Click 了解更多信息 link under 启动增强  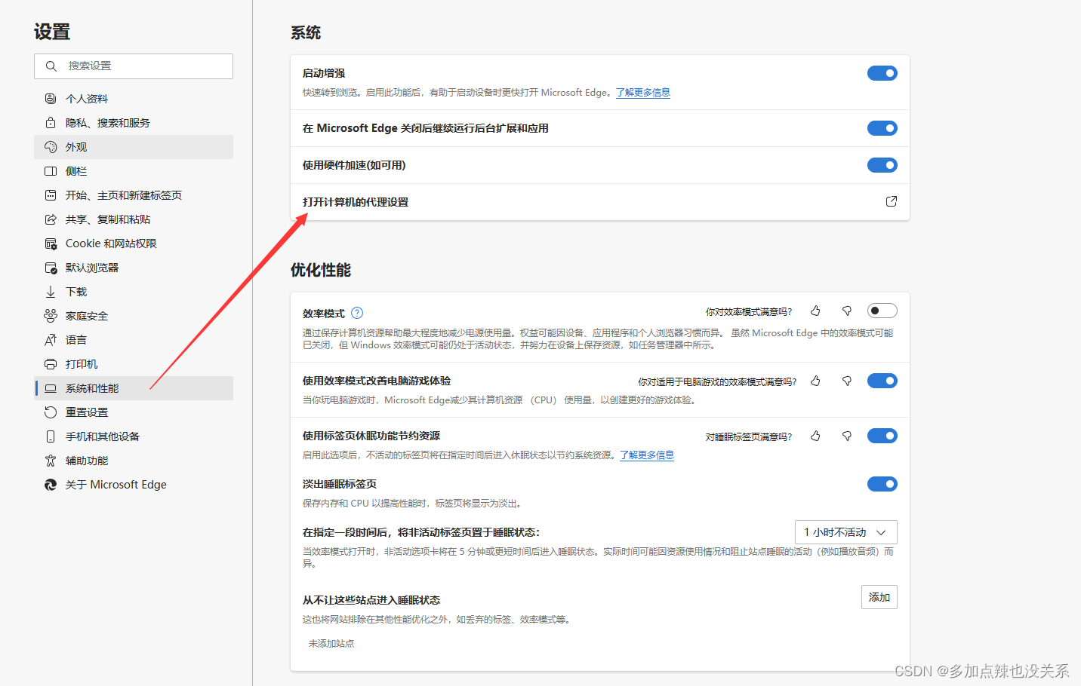[642, 93]
